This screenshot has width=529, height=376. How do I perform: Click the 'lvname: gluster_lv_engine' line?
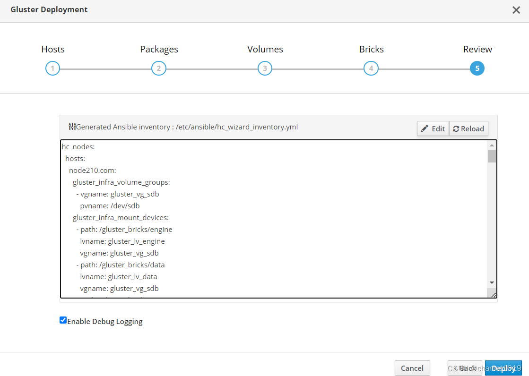pyautogui.click(x=122, y=241)
